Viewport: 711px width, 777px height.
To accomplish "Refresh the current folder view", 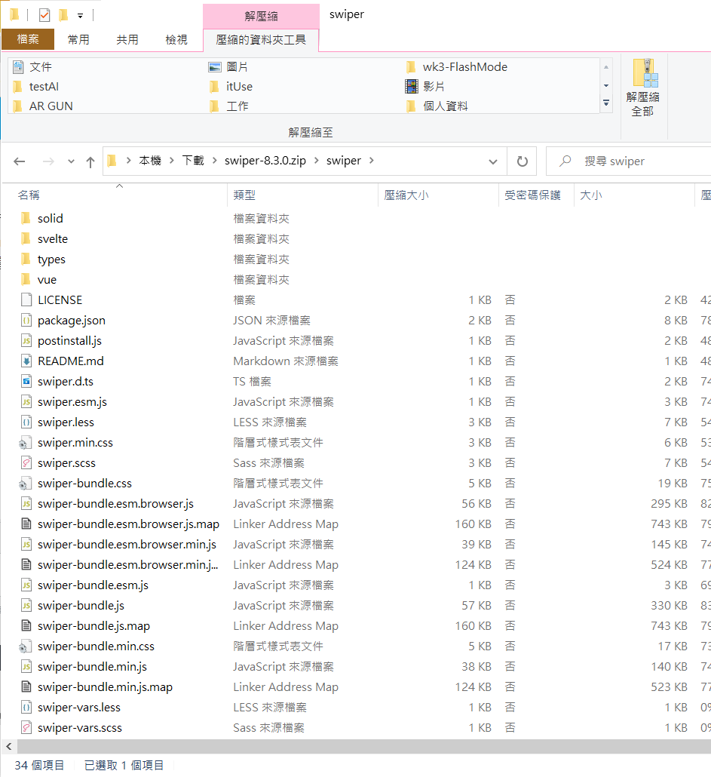I will [522, 161].
